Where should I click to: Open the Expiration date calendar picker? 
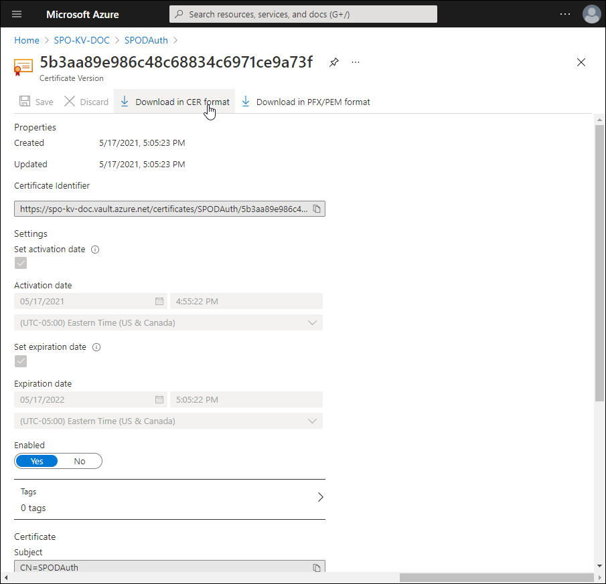pos(159,399)
